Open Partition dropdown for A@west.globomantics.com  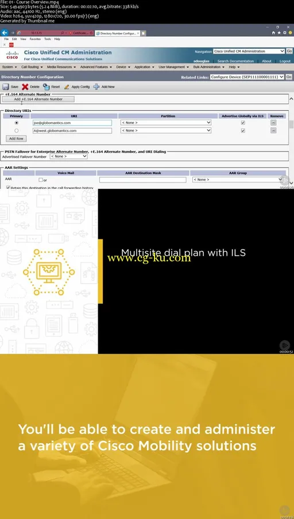click(165, 130)
